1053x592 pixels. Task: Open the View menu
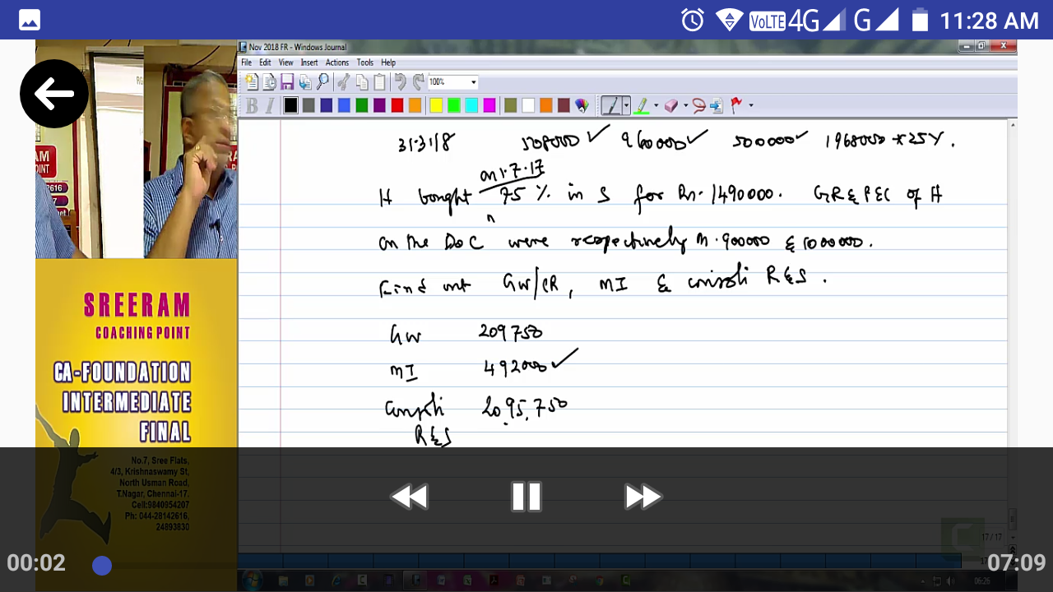(x=285, y=62)
